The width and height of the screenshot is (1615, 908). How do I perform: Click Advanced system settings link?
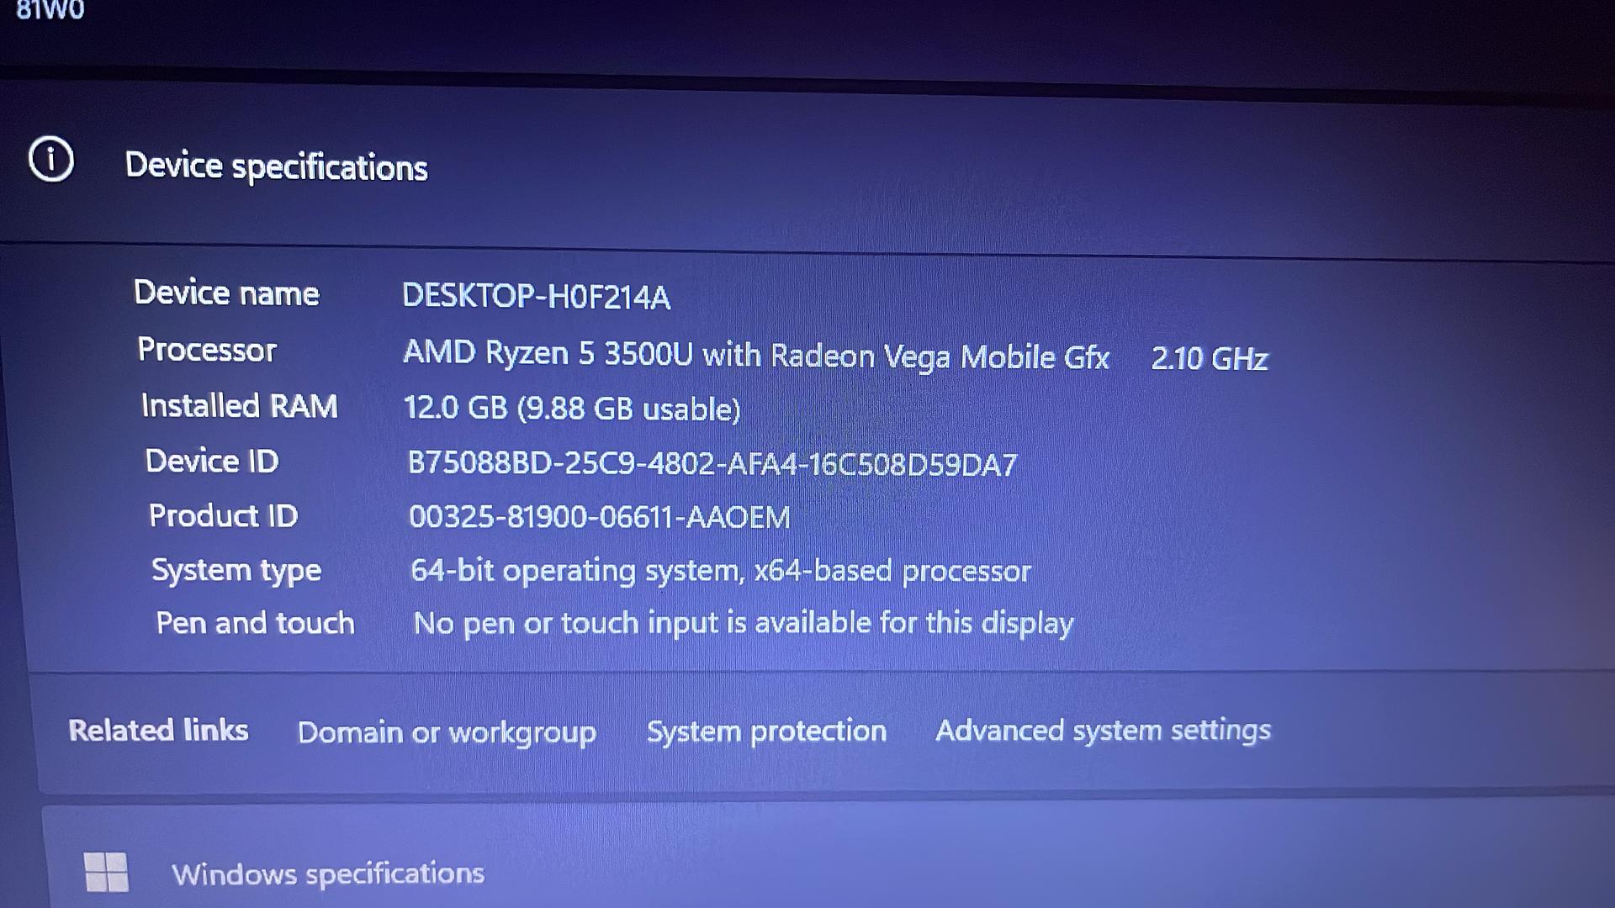(1103, 731)
